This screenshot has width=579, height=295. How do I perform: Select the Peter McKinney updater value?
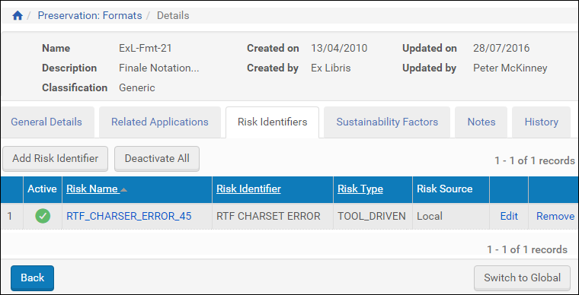click(x=510, y=68)
